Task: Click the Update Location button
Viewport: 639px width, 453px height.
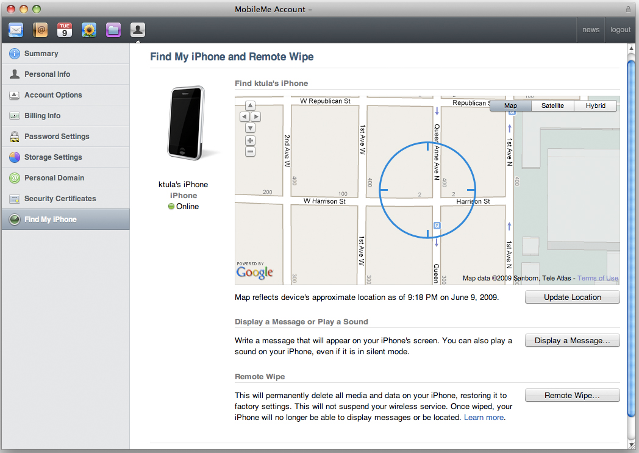Action: pos(572,297)
